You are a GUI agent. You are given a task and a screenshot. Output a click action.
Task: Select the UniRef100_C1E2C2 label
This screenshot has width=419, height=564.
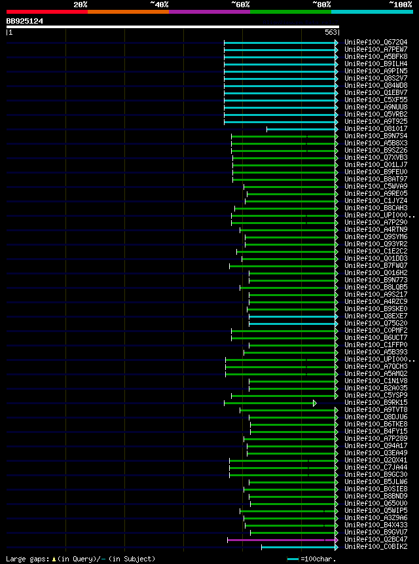point(376,251)
